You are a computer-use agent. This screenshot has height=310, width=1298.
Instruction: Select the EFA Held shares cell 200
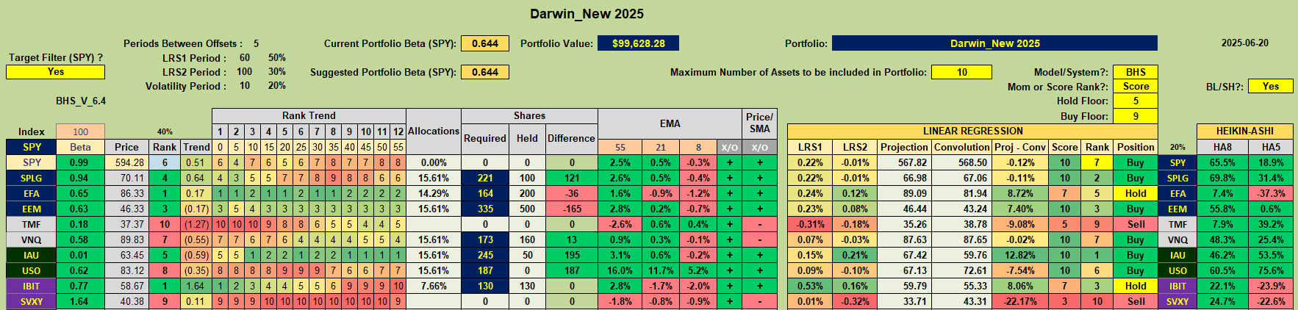pos(527,193)
